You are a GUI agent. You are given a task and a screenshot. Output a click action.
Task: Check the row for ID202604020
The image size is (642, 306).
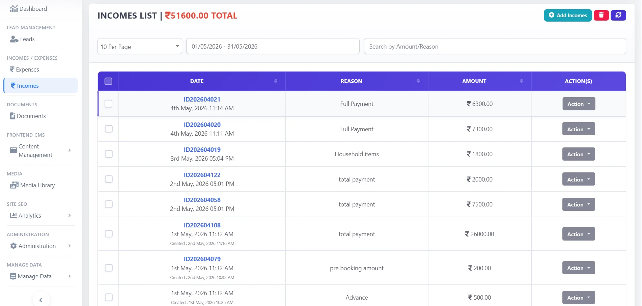[x=109, y=129]
